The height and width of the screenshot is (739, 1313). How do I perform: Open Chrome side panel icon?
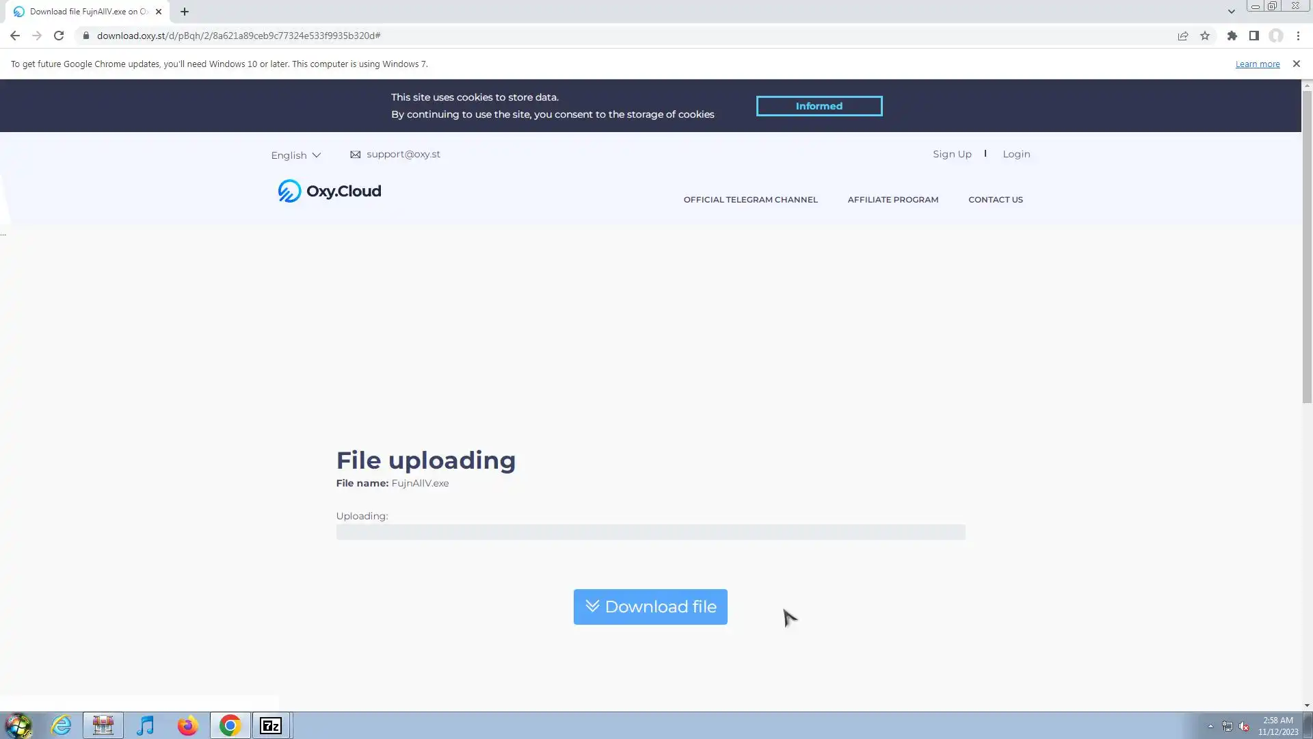(x=1254, y=36)
